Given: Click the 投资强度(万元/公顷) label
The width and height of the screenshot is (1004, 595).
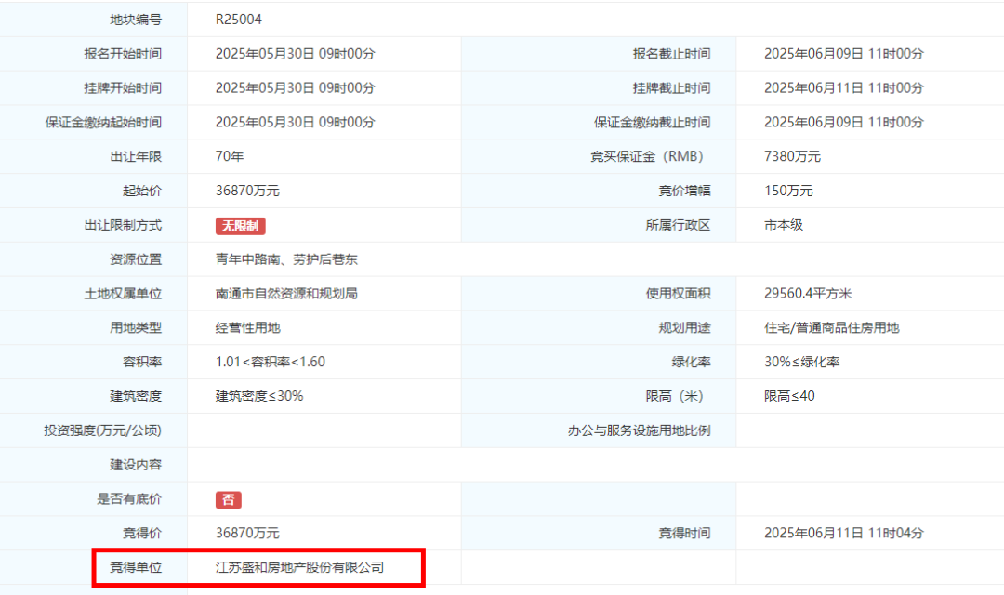Looking at the screenshot, I should 102,430.
